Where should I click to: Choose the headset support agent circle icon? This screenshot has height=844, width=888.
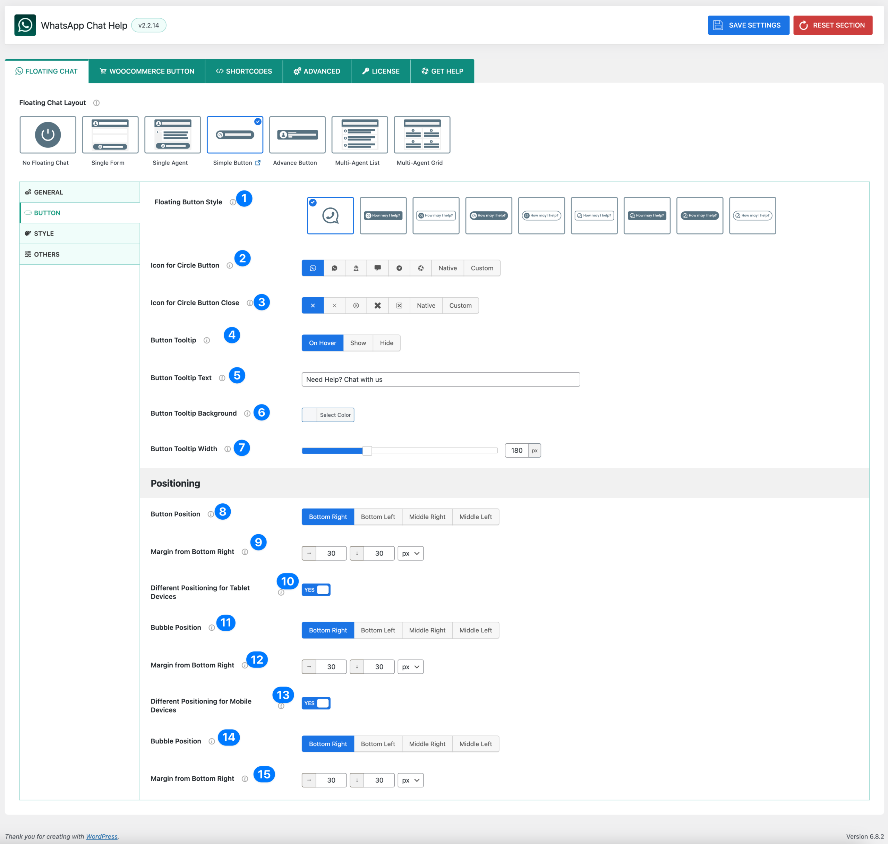pyautogui.click(x=356, y=268)
